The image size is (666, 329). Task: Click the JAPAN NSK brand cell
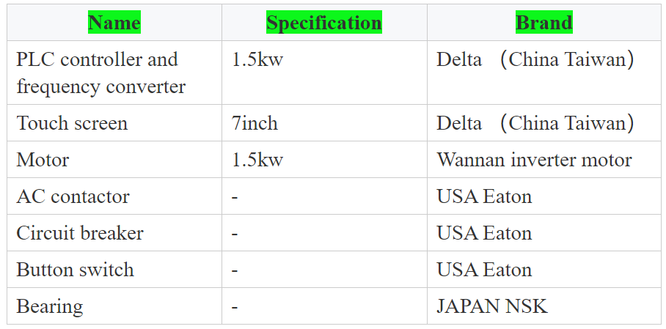click(544, 306)
